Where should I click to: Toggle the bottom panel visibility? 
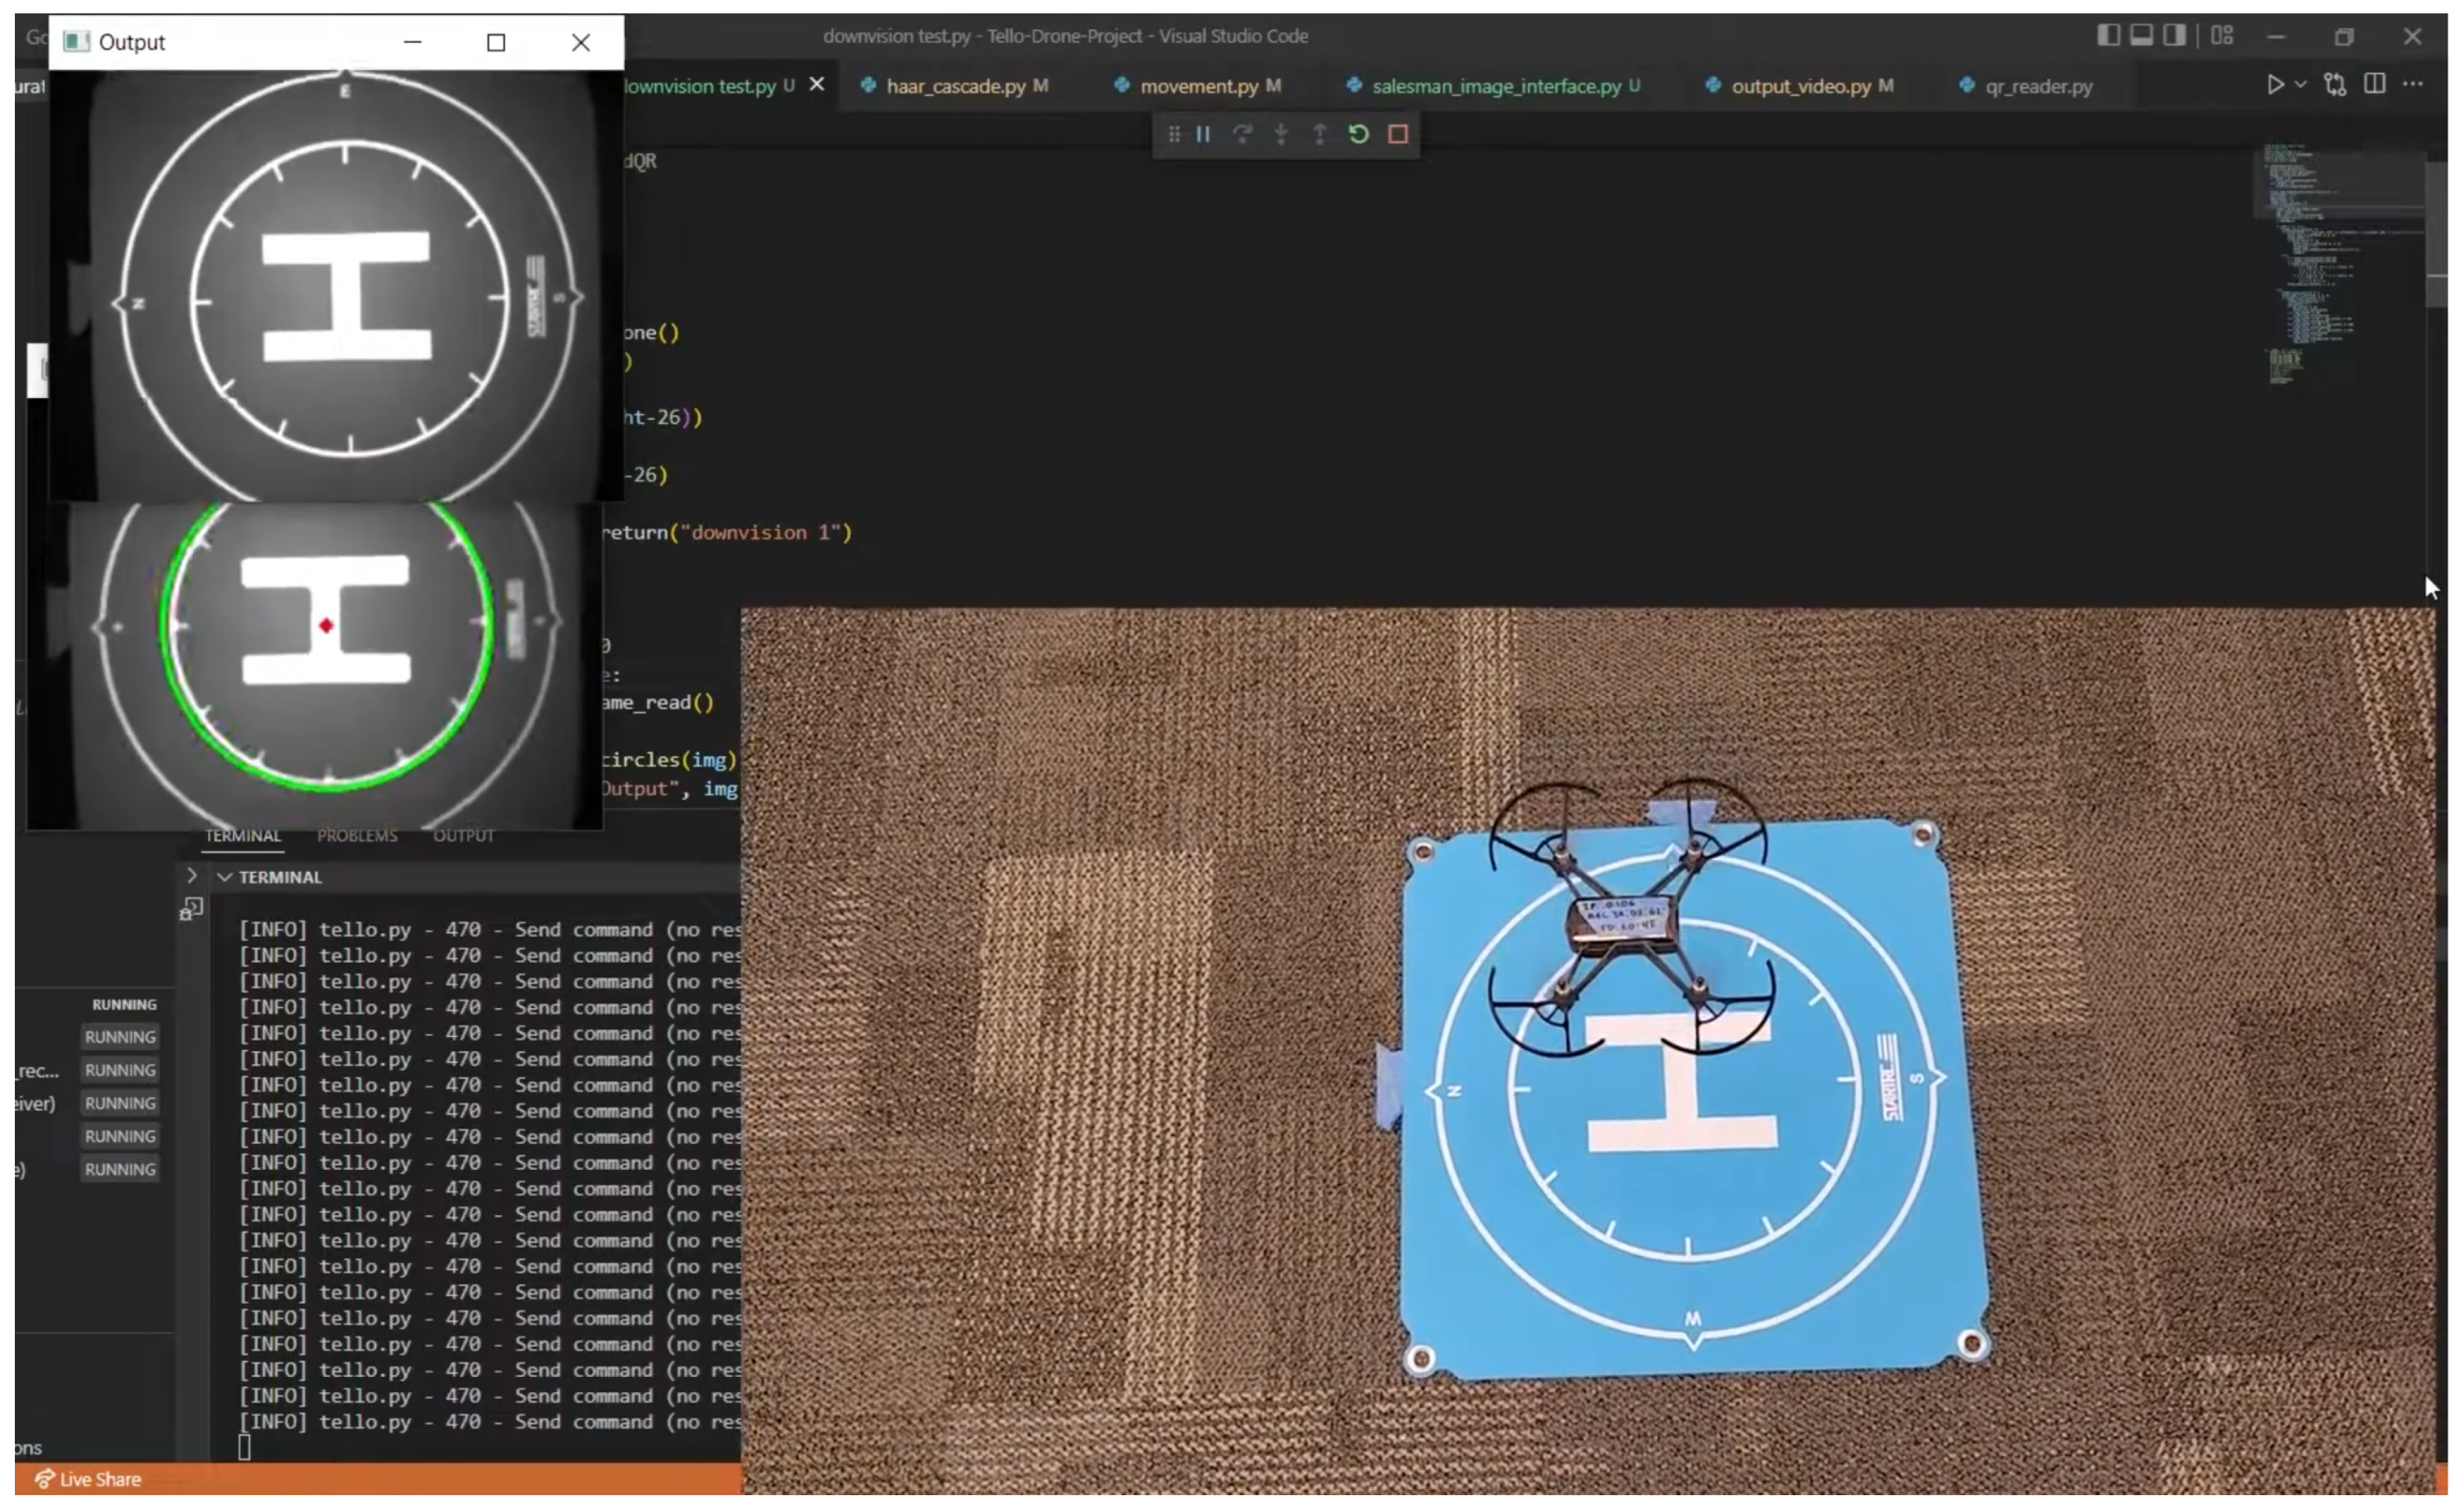tap(2141, 36)
